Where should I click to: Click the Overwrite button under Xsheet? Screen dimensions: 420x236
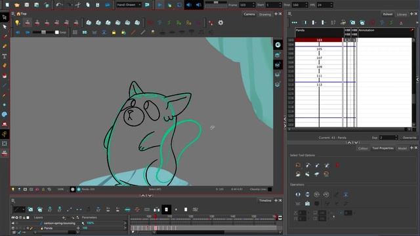click(409, 138)
